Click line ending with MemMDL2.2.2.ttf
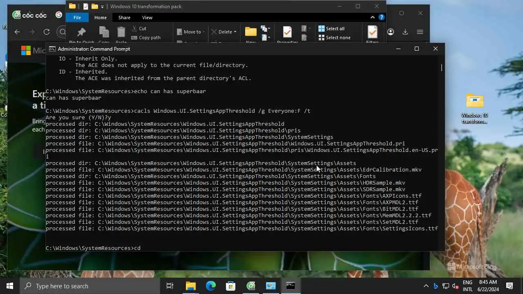The height and width of the screenshot is (294, 523). tap(239, 216)
